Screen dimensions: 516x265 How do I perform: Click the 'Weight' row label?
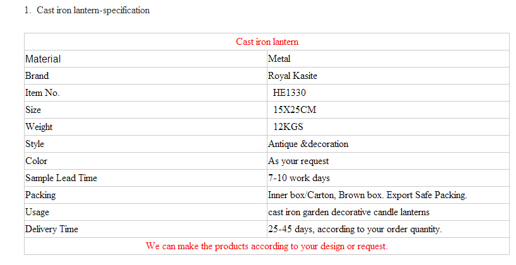coord(38,127)
